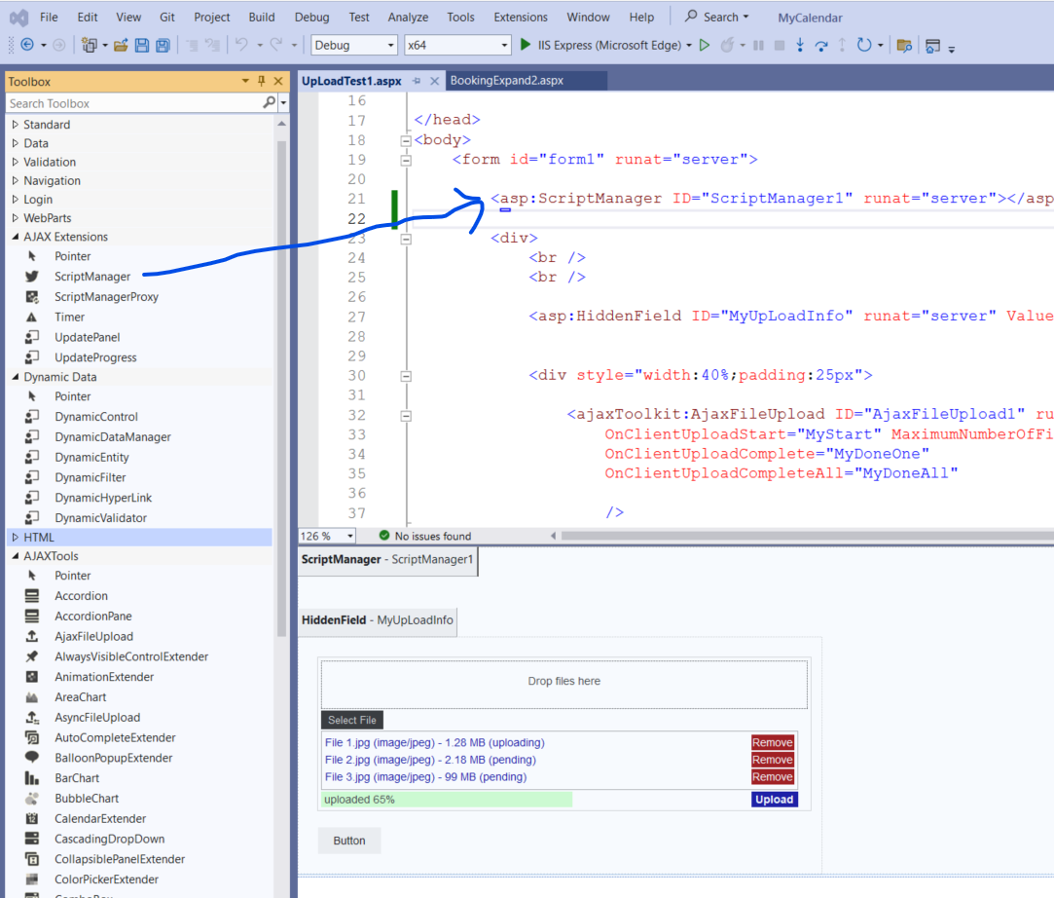Screen dimensions: 1054x898
Task: Toggle the pin on the Toolbox panel
Action: pos(262,82)
